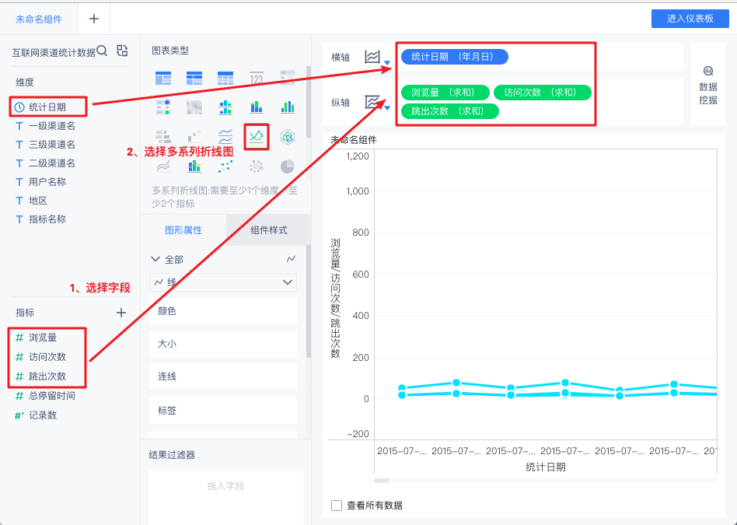Select the multi-series line chart type
The image size is (737, 525).
coord(257,137)
